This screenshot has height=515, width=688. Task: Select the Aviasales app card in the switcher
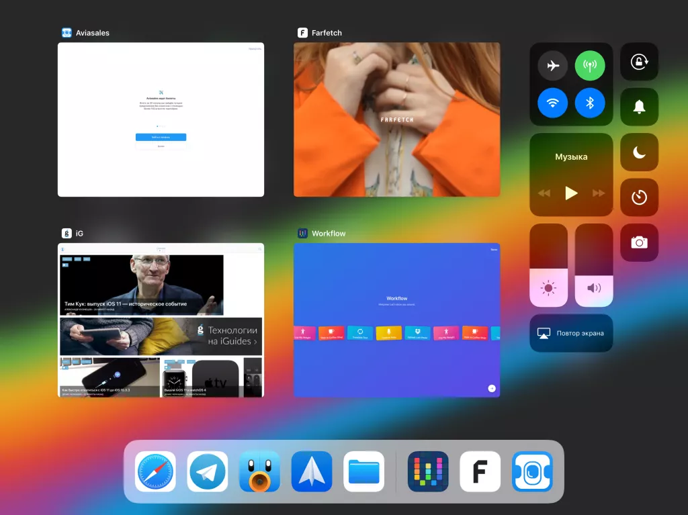point(161,120)
